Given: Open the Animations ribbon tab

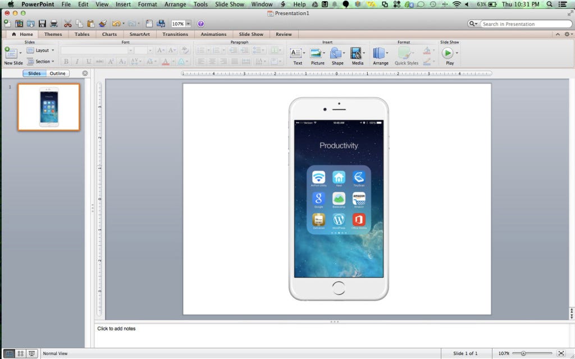Looking at the screenshot, I should click(213, 34).
